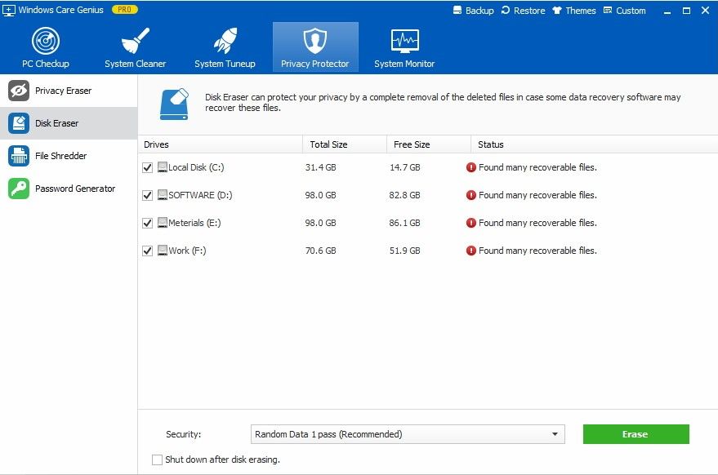Screen dimensions: 718x475
Task: Select Privacy Eraser in the sidebar
Action: (69, 91)
